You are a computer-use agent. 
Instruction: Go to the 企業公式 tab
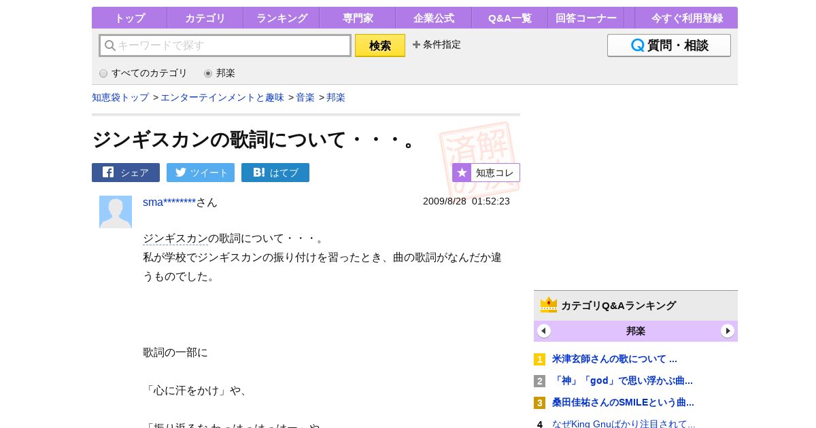tap(434, 18)
